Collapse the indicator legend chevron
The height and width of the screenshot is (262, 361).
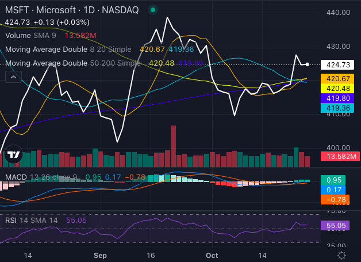[x=14, y=77]
